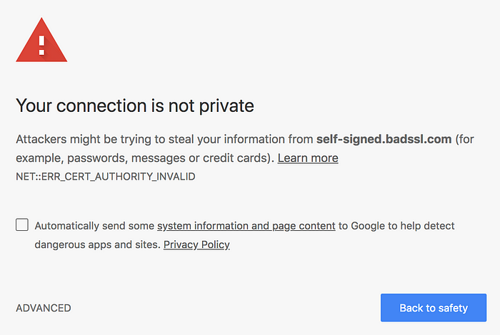The height and width of the screenshot is (335, 500).
Task: Click the Back to safety button
Action: (x=434, y=308)
